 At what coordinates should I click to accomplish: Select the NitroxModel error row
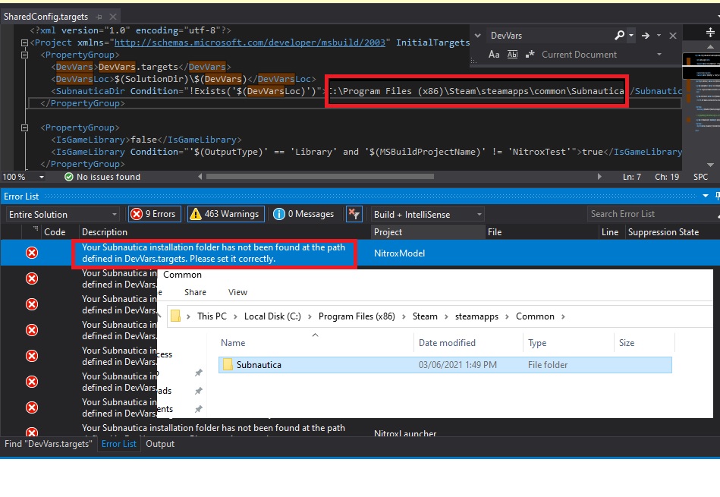[x=360, y=253]
